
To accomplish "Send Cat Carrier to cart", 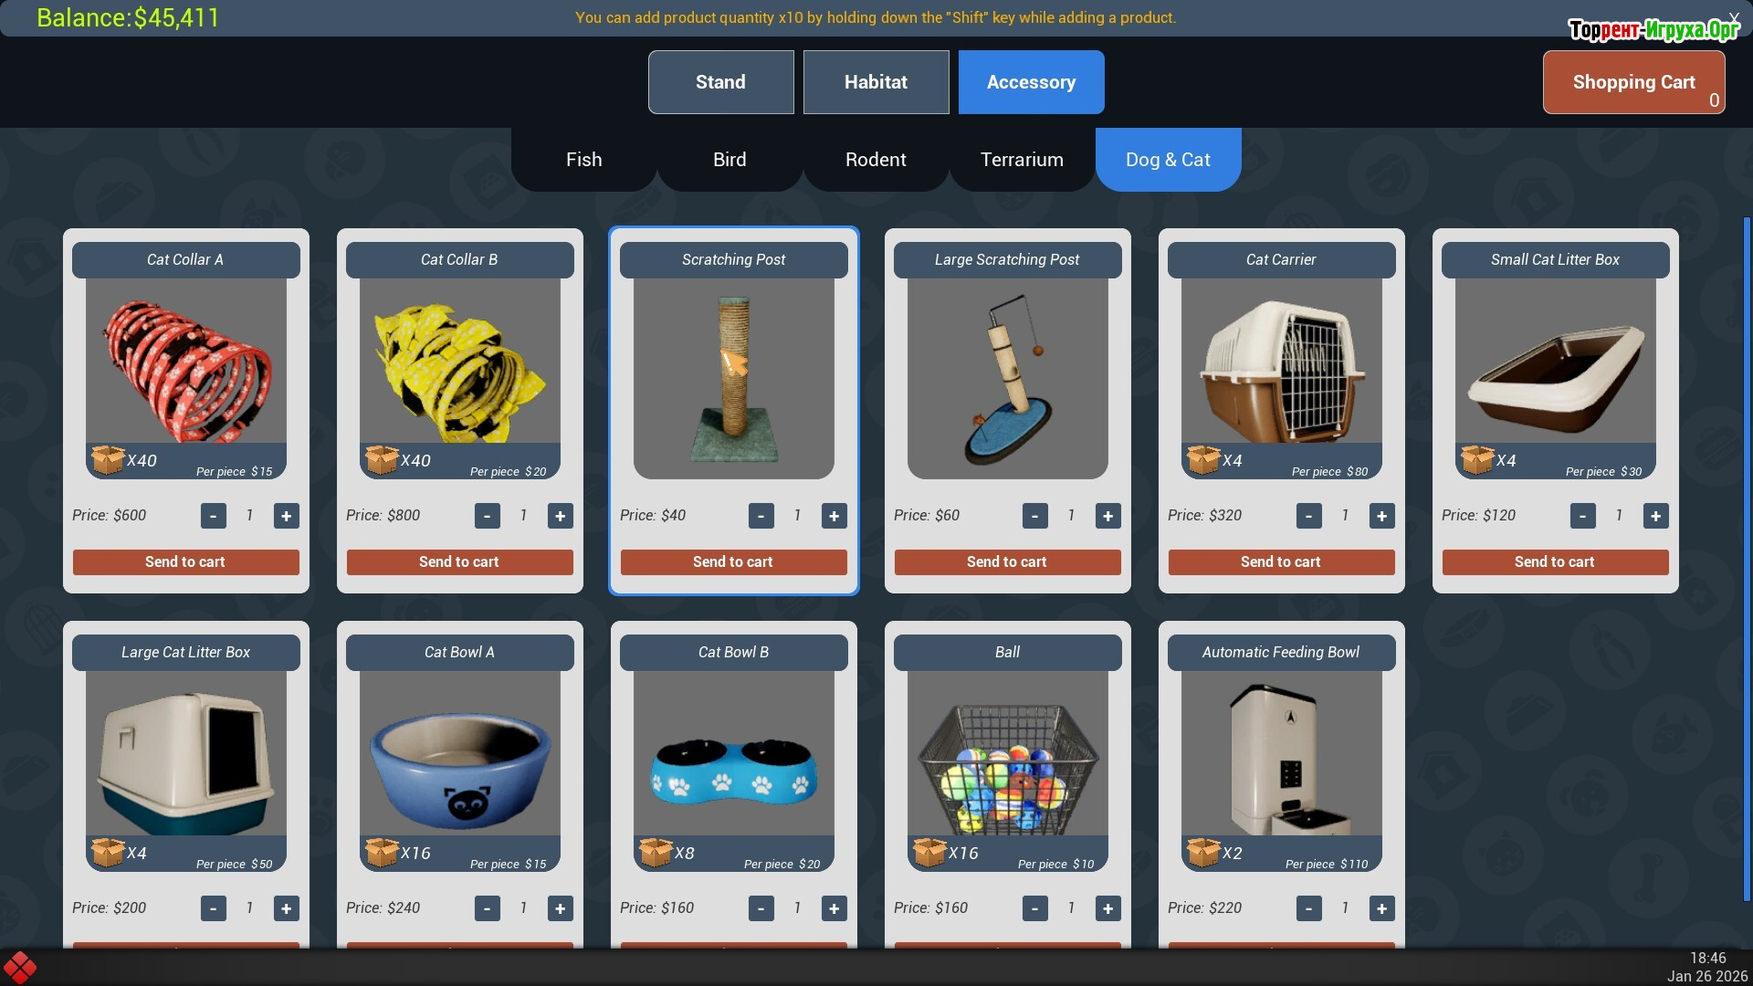I will pos(1281,562).
